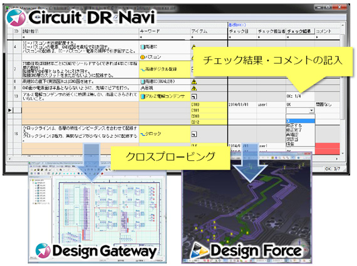Click the horizontal scrollbar right arrow
The image size is (357, 266).
pyautogui.click(x=337, y=158)
